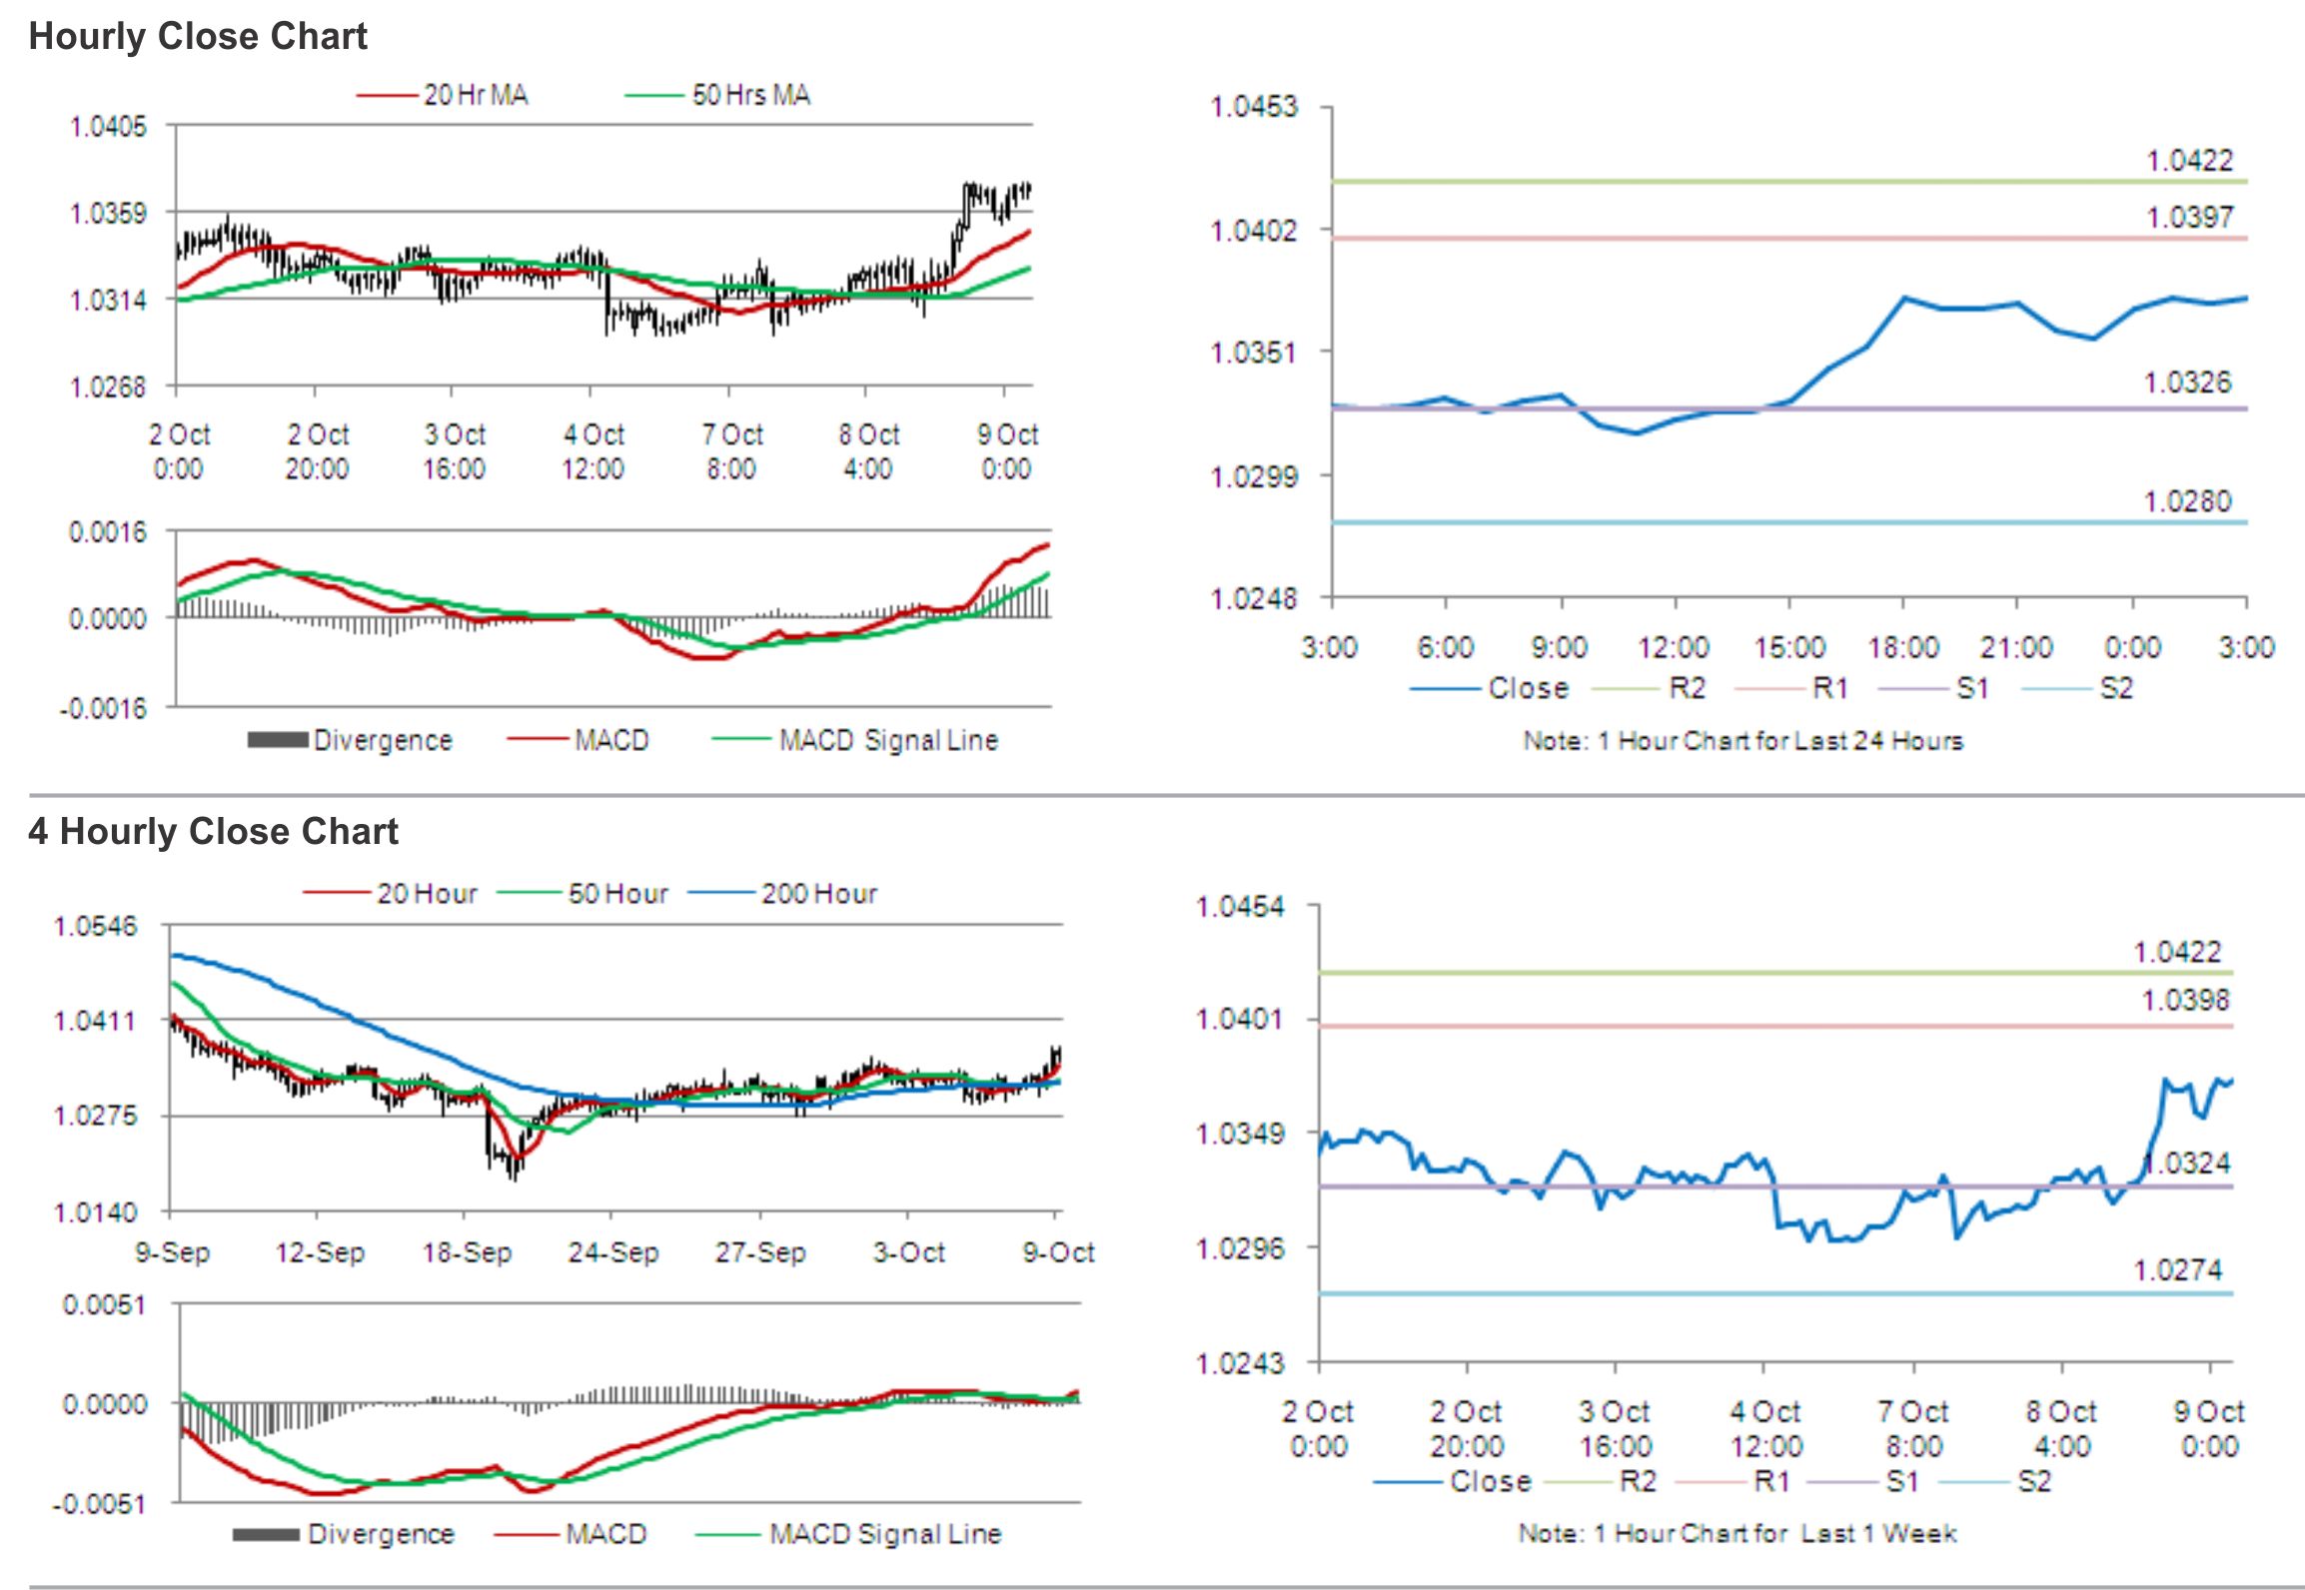Click the 9:00 time axis label
Image resolution: width=2305 pixels, height=1590 pixels.
coord(1560,647)
